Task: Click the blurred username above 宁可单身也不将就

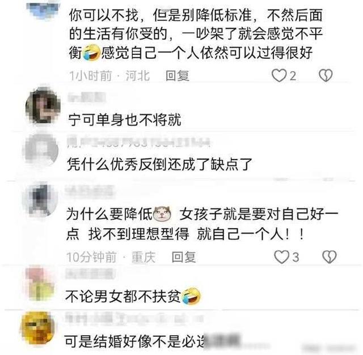Action: [x=87, y=97]
